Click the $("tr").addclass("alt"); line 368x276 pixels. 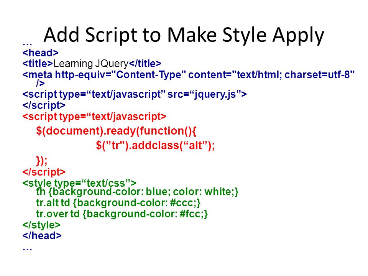coord(155,146)
